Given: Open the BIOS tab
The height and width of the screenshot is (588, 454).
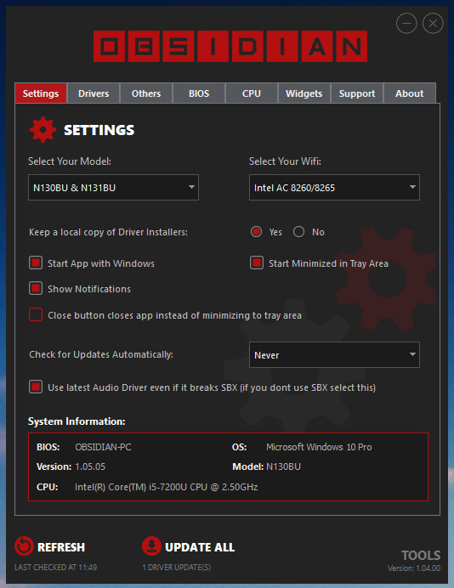Looking at the screenshot, I should (x=199, y=93).
